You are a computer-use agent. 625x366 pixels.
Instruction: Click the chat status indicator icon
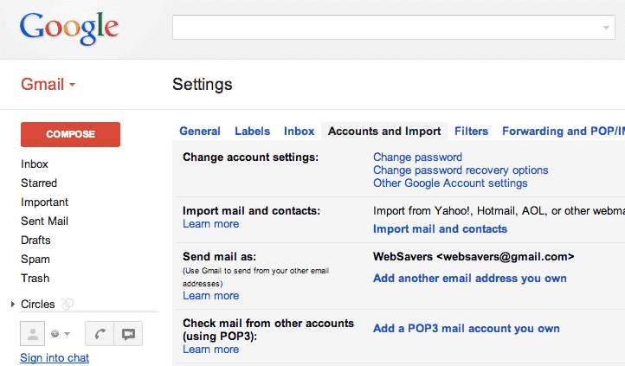(x=55, y=334)
